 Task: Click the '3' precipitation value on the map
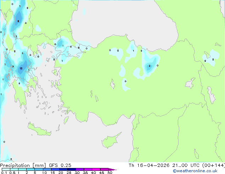click(x=149, y=66)
